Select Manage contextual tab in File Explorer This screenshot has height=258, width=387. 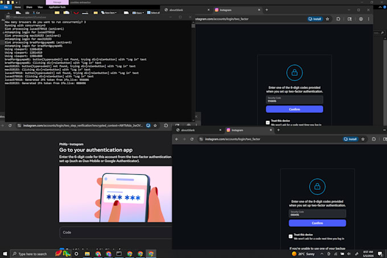coord(57,2)
